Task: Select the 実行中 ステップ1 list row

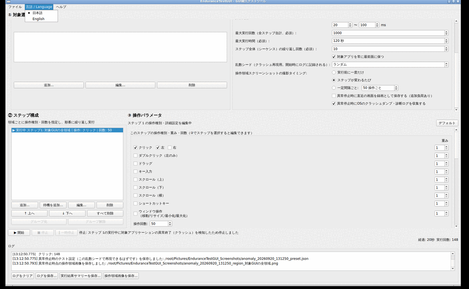Action: tap(67, 130)
